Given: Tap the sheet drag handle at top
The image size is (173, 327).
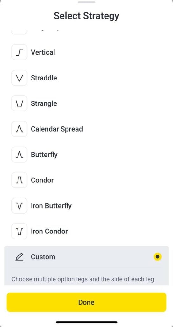Looking at the screenshot, I should coord(86,2).
